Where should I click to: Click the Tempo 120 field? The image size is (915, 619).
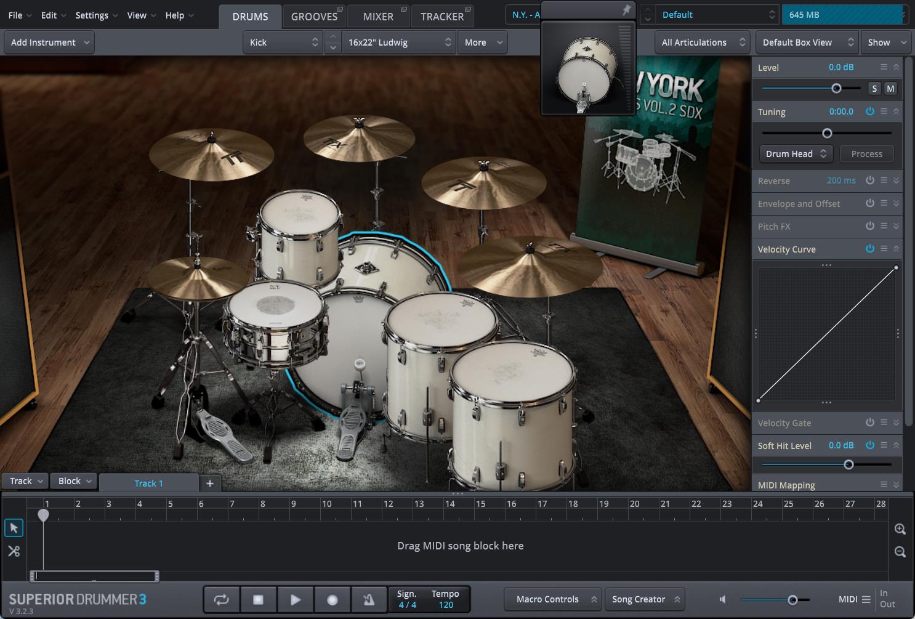click(445, 599)
